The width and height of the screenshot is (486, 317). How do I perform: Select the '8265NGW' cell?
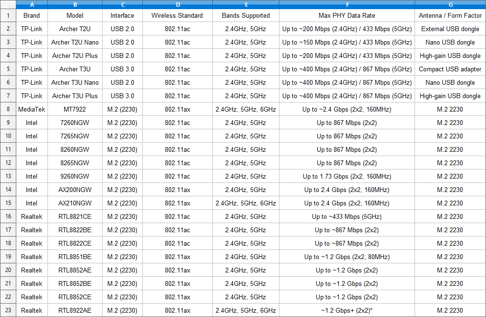[x=75, y=162]
